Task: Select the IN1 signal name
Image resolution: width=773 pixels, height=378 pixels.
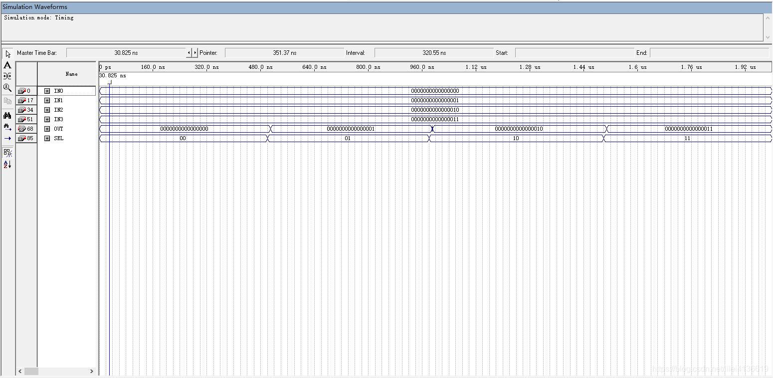Action: [x=58, y=100]
